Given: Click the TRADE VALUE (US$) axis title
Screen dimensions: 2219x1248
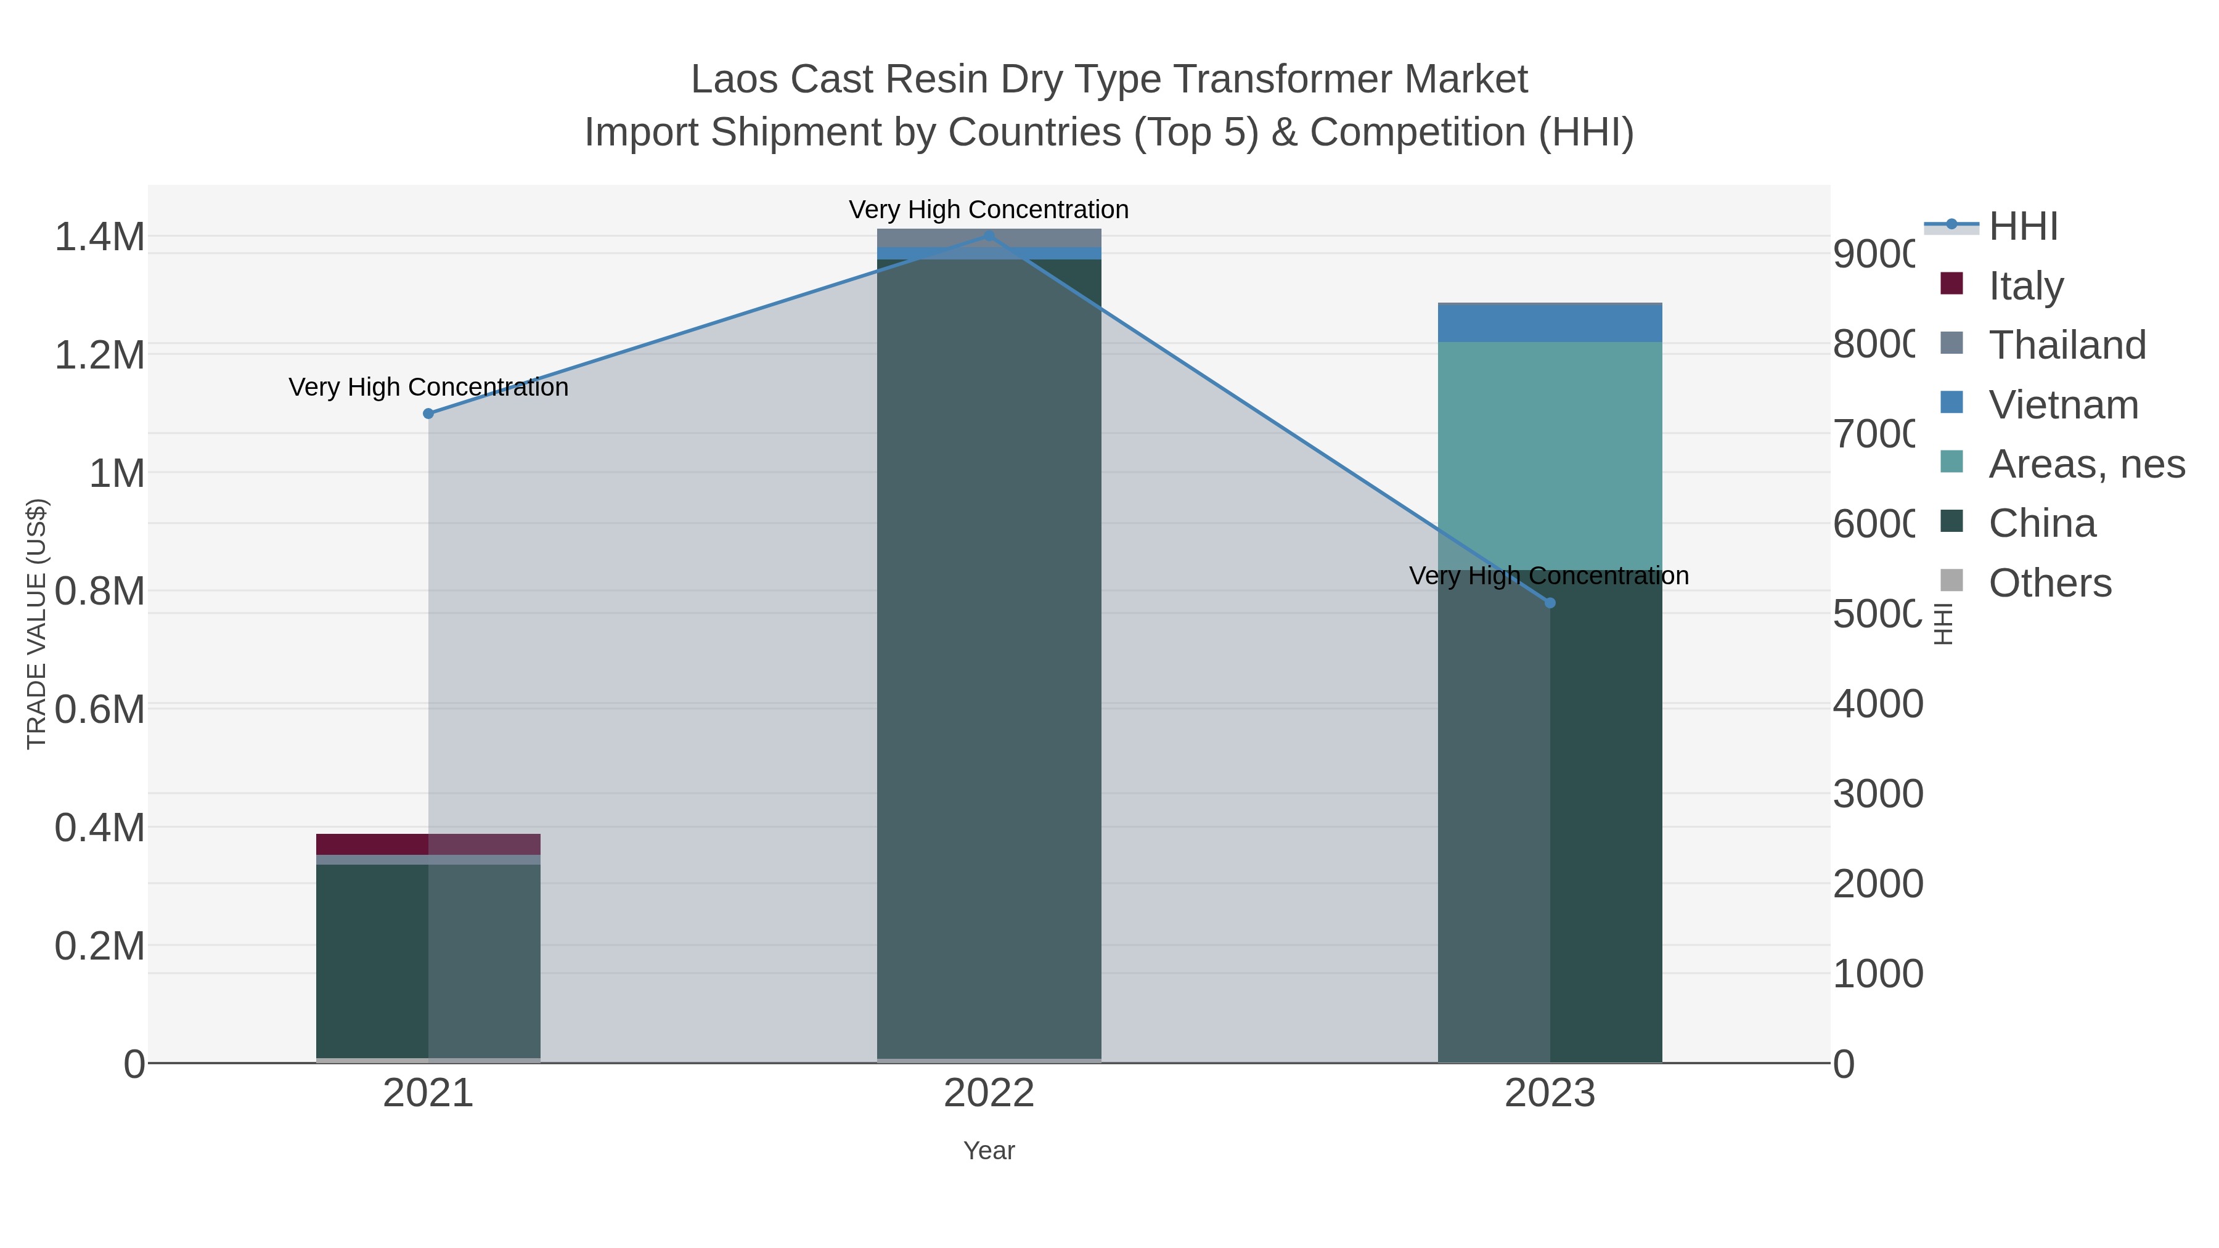Looking at the screenshot, I should click(x=36, y=624).
